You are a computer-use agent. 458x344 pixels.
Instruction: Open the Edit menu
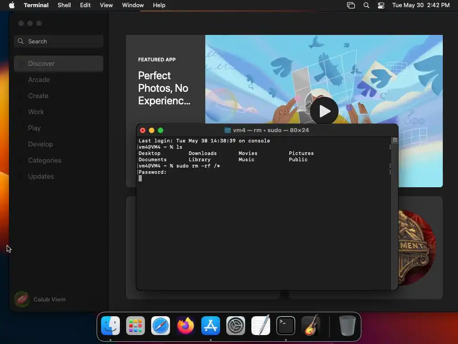point(85,5)
